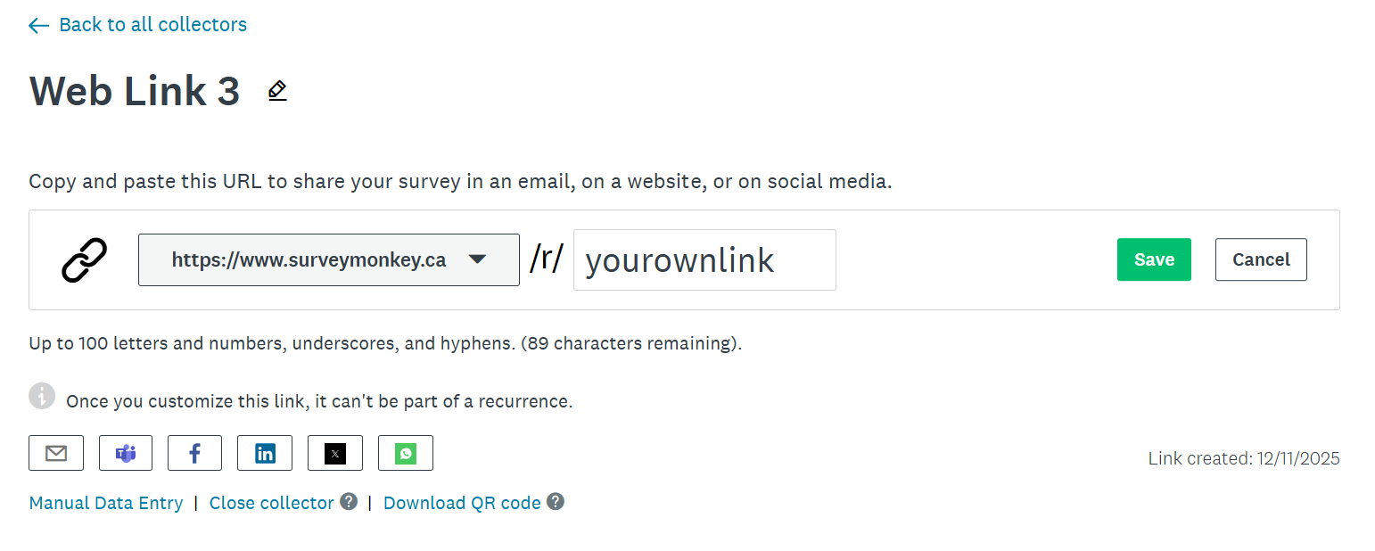Open help icon next to Download QR code

click(556, 501)
